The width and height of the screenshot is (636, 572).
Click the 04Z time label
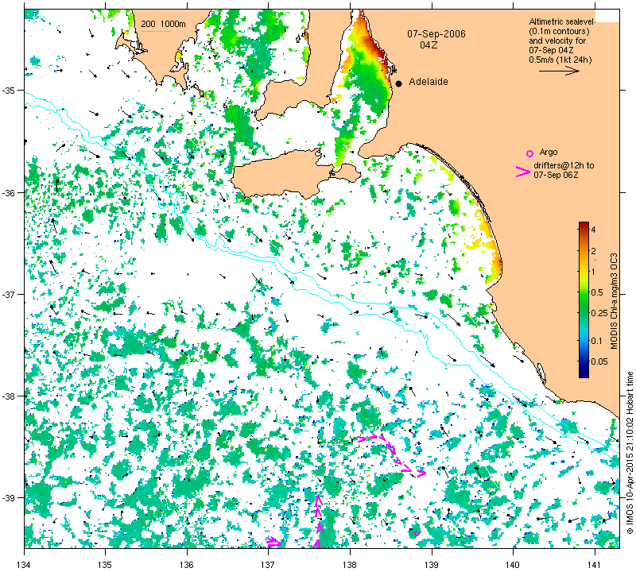(429, 45)
